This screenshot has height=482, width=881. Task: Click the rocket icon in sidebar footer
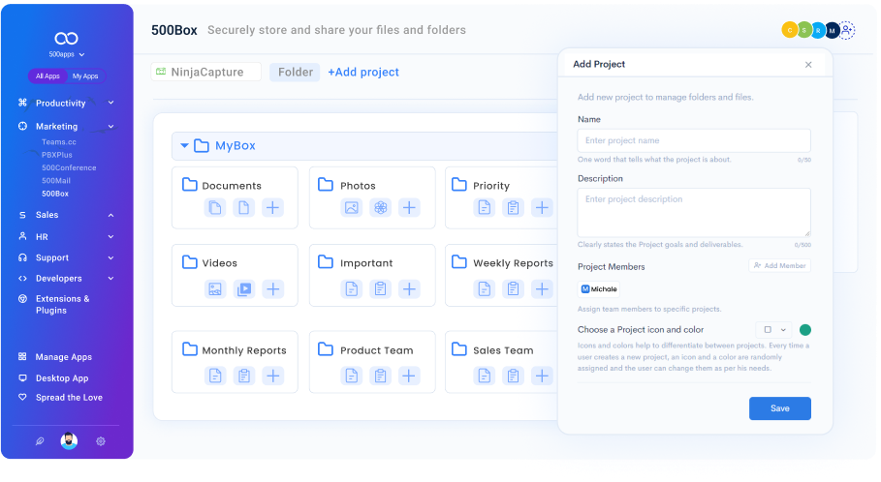40,441
